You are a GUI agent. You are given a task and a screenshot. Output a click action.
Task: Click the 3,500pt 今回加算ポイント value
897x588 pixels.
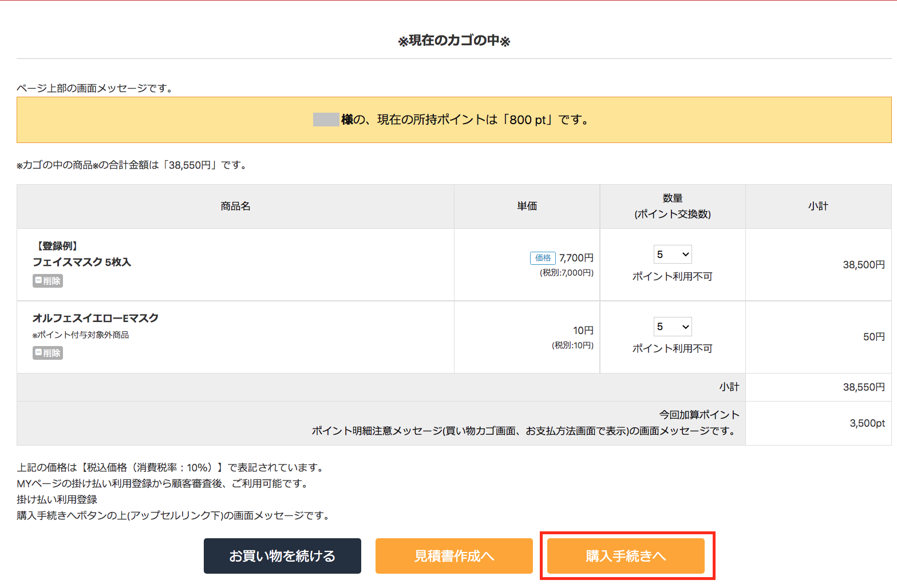[x=867, y=423]
